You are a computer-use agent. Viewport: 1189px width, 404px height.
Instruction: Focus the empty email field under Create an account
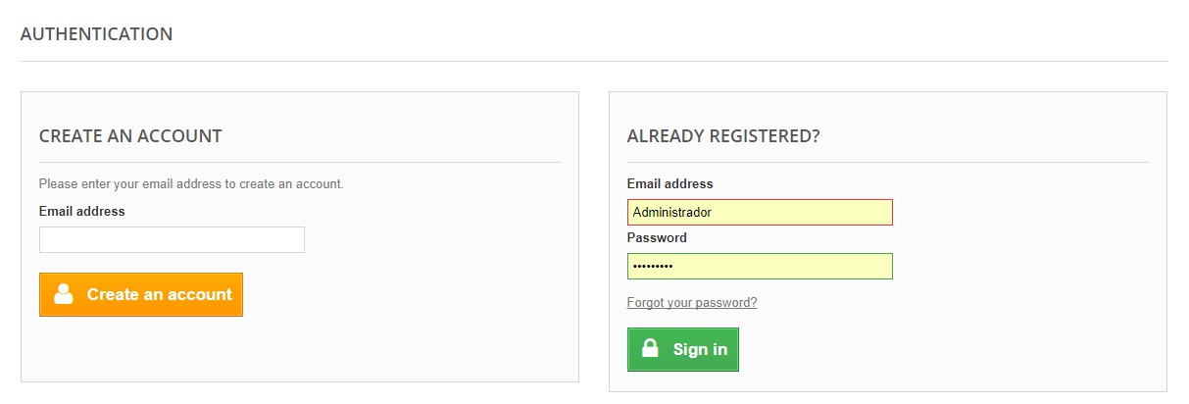pos(172,240)
